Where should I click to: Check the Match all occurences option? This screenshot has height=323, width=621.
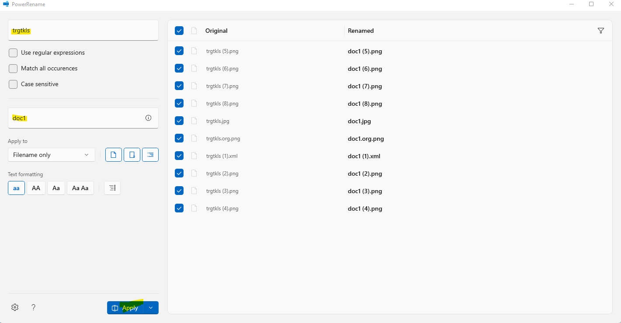click(x=13, y=69)
